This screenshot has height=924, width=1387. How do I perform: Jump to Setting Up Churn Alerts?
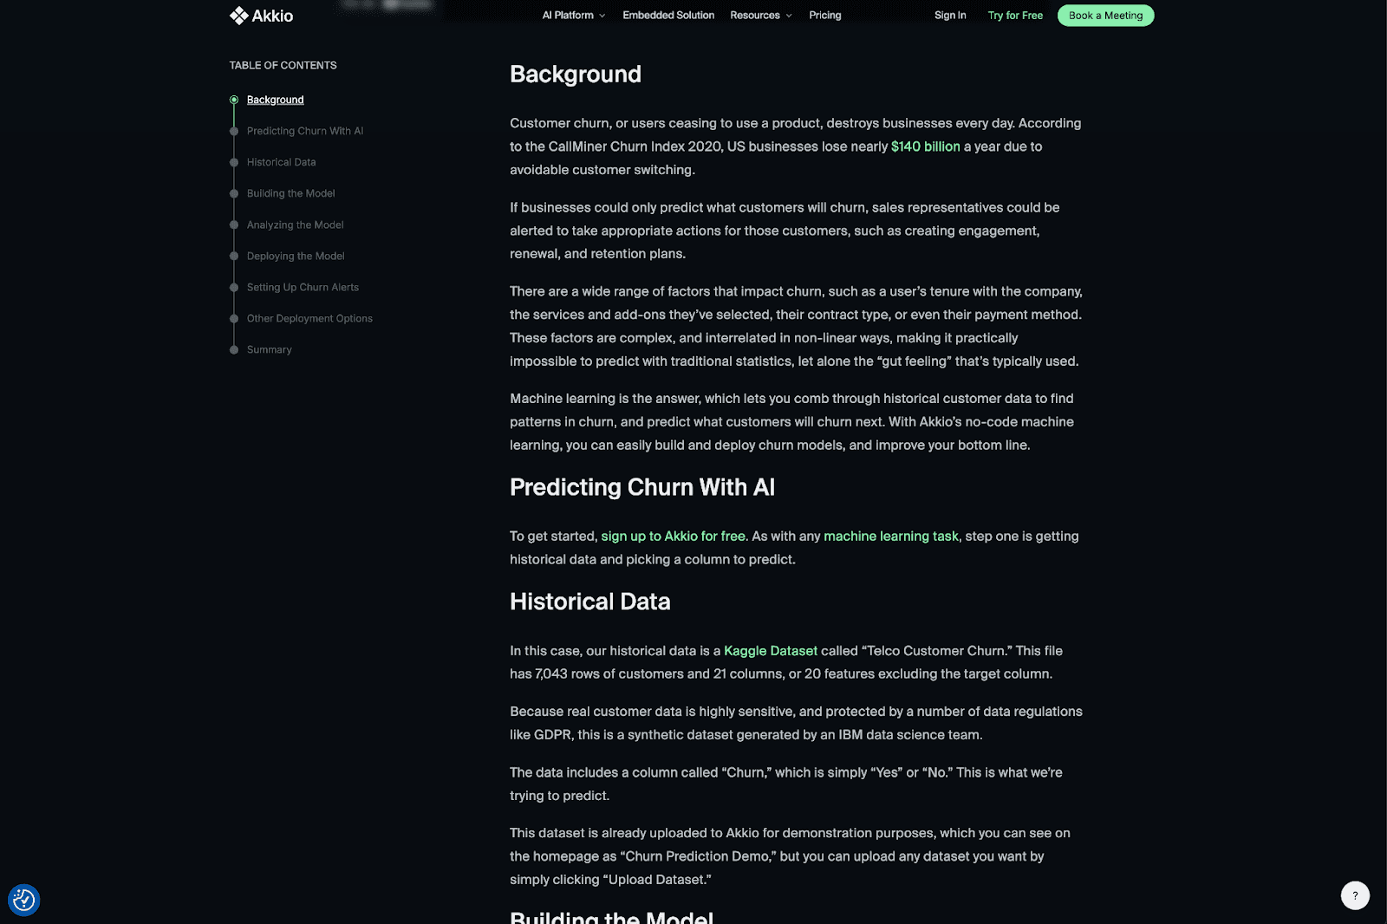tap(303, 287)
